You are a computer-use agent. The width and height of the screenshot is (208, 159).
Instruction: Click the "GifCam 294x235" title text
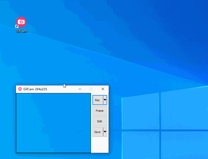(x=35, y=89)
